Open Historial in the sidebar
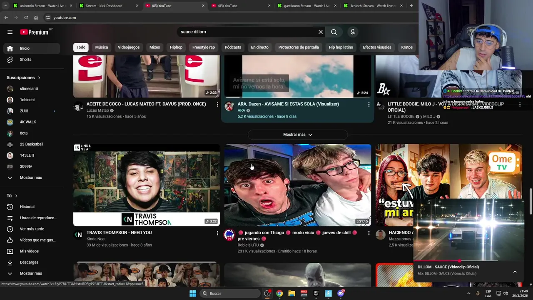Screen dimensions: 533x300 (32, 207)
